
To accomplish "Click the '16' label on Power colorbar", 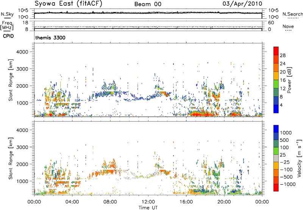I will click(283, 80).
